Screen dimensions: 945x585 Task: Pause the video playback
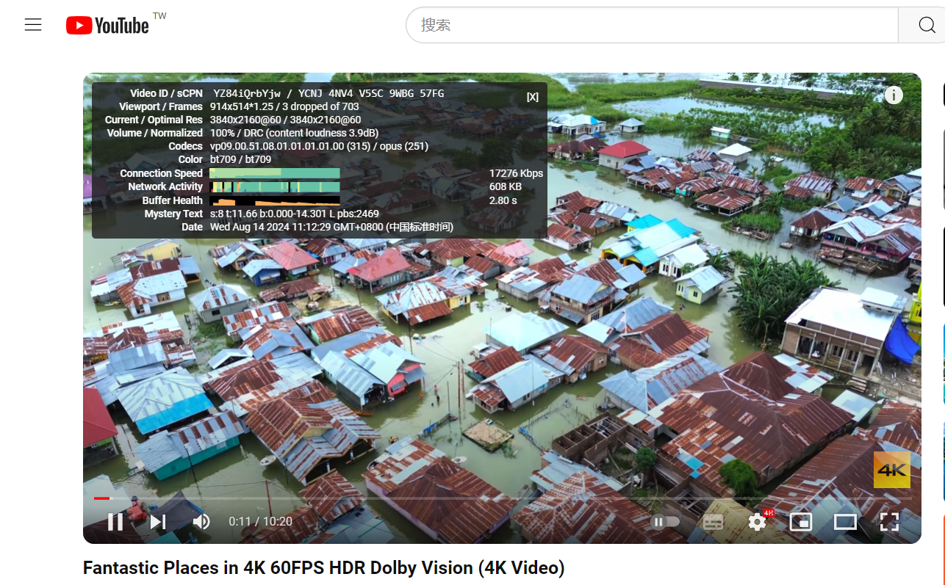[115, 522]
